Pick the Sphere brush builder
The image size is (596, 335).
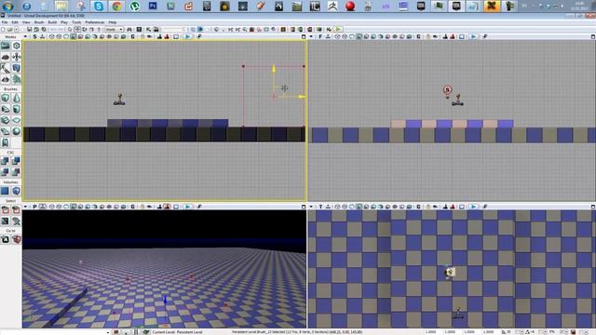click(x=17, y=131)
